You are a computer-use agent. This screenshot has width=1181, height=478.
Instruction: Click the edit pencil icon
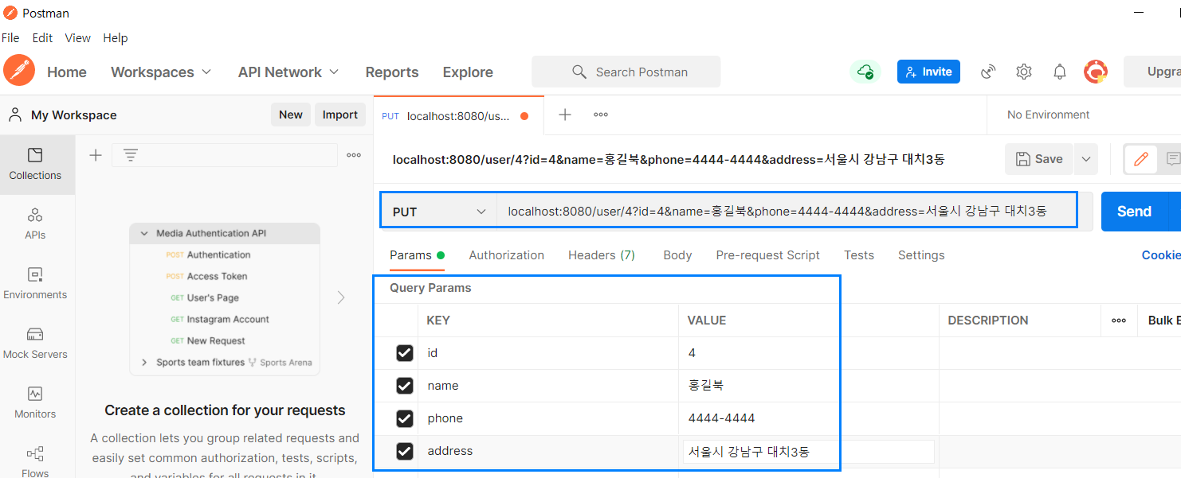coord(1140,159)
